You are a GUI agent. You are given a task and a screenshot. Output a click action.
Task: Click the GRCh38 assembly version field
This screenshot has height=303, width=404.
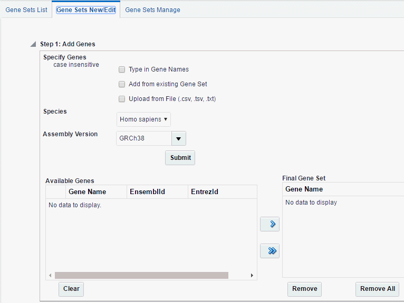144,138
